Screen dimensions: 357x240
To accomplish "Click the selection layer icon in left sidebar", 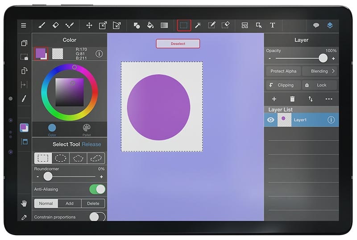I will (24, 57).
